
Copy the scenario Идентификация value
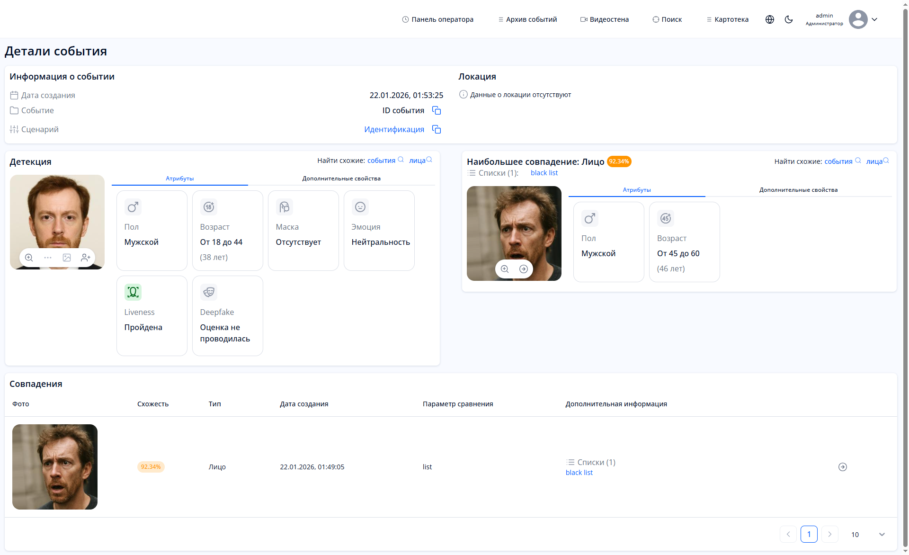pos(437,129)
